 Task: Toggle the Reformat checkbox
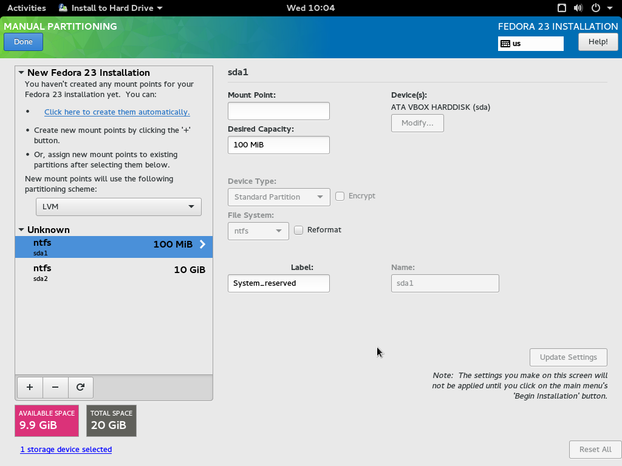pos(299,230)
